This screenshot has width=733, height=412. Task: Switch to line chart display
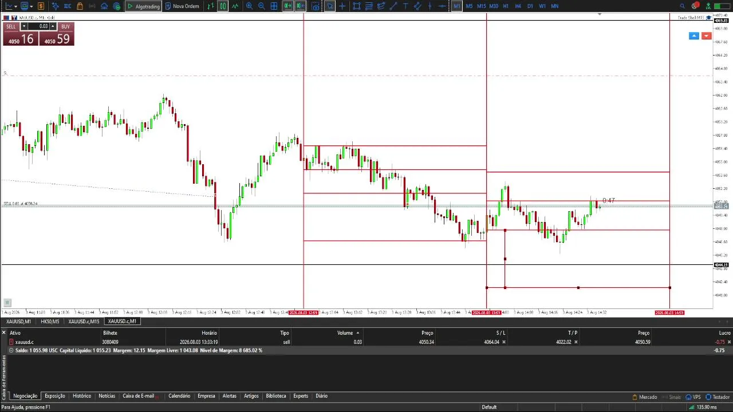click(235, 6)
